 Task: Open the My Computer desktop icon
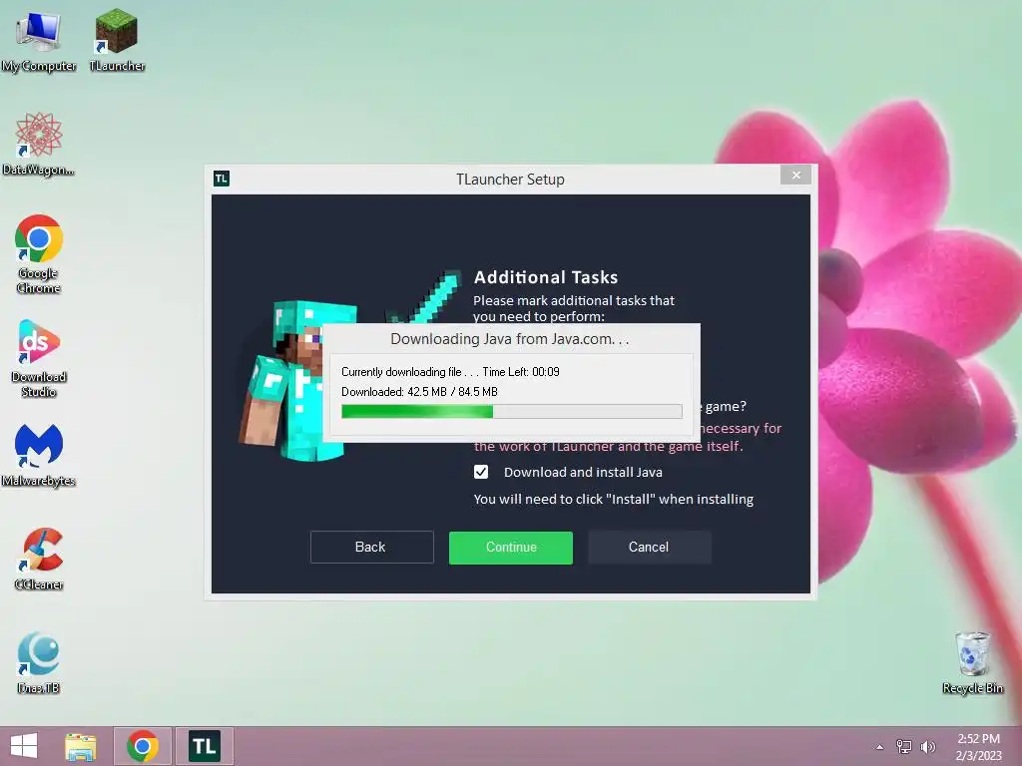tap(39, 40)
